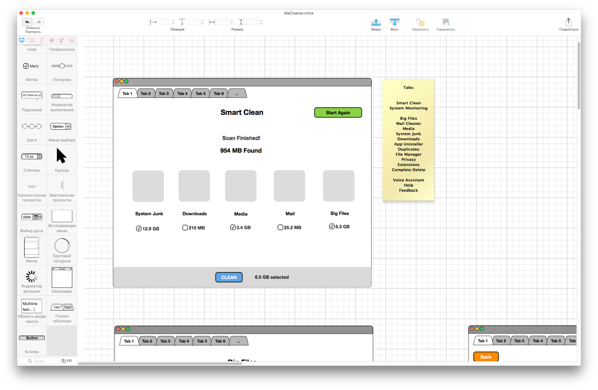The height and width of the screenshot is (390, 598).
Task: Select the Android library category
Action: (x=52, y=40)
